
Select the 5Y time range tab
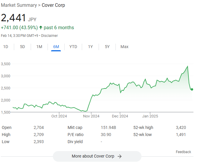[107, 47]
